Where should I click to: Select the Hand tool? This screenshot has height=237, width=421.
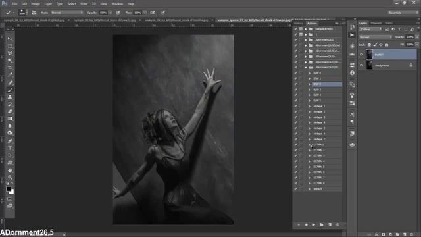(x=10, y=171)
